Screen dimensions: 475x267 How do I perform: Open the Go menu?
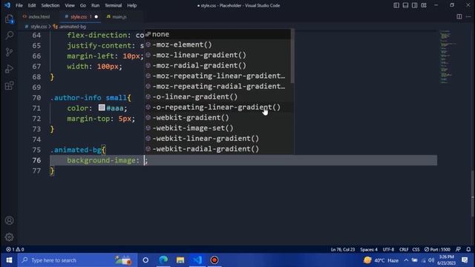(x=82, y=5)
